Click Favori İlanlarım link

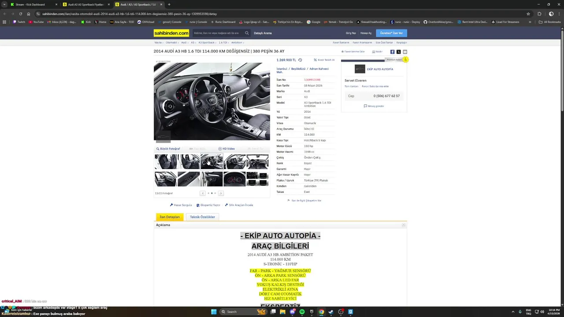(341, 43)
